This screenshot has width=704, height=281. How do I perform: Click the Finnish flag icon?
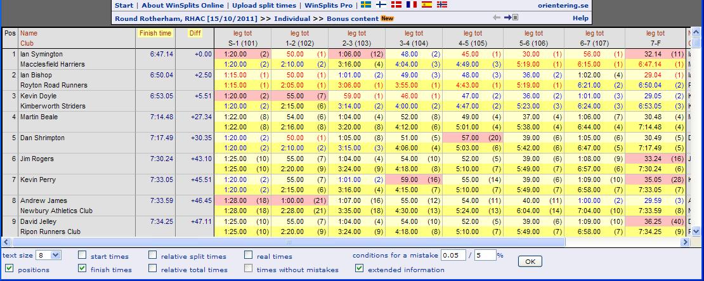(381, 5)
